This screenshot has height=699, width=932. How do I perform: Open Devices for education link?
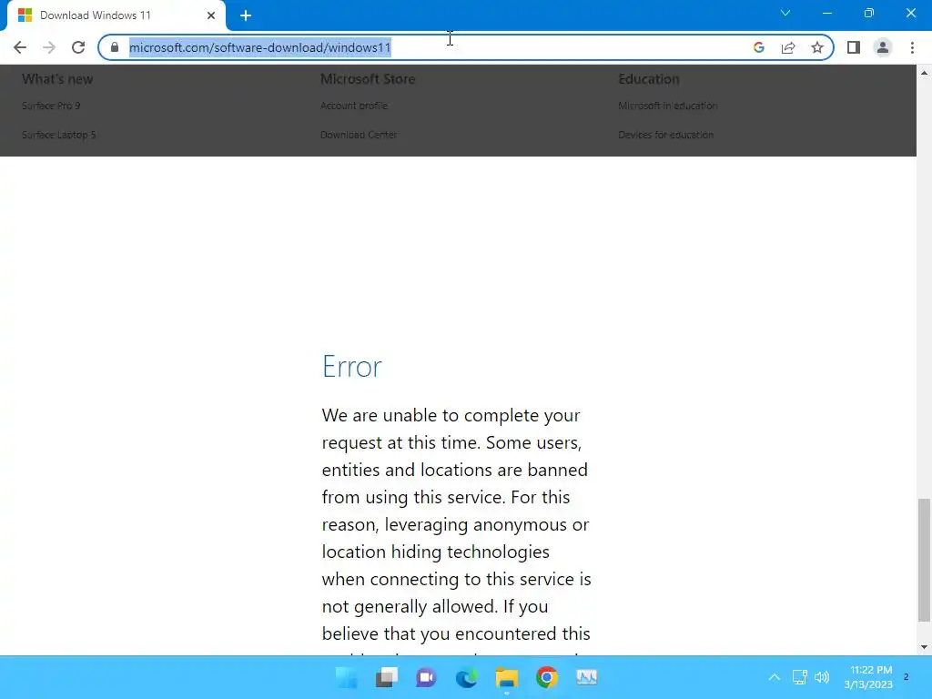tap(665, 135)
